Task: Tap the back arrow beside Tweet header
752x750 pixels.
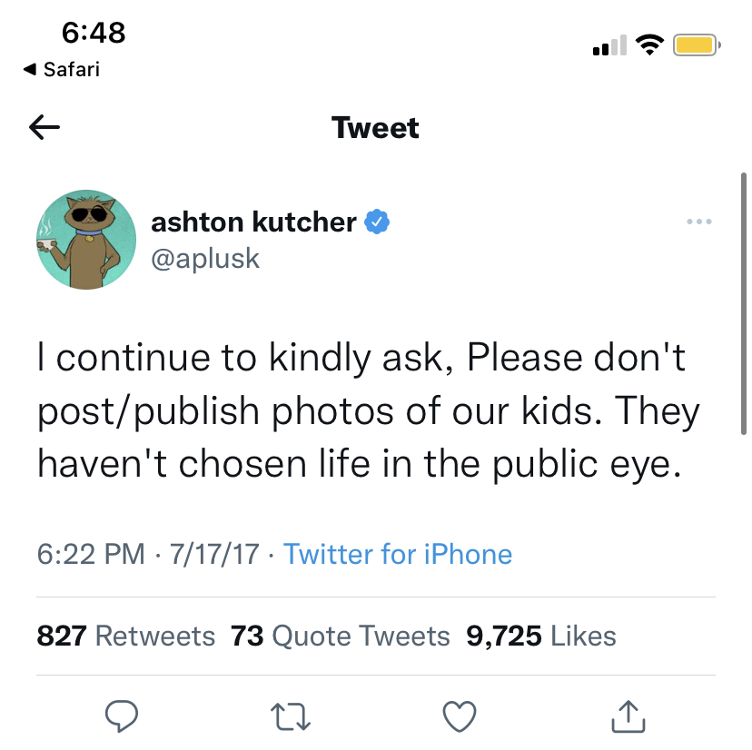Action: (x=45, y=127)
